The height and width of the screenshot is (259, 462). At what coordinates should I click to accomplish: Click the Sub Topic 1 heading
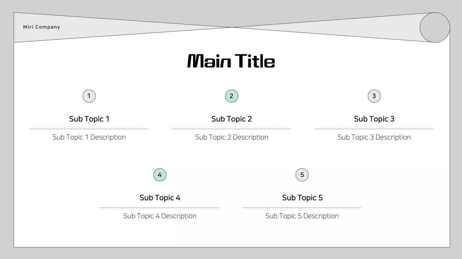tap(89, 119)
